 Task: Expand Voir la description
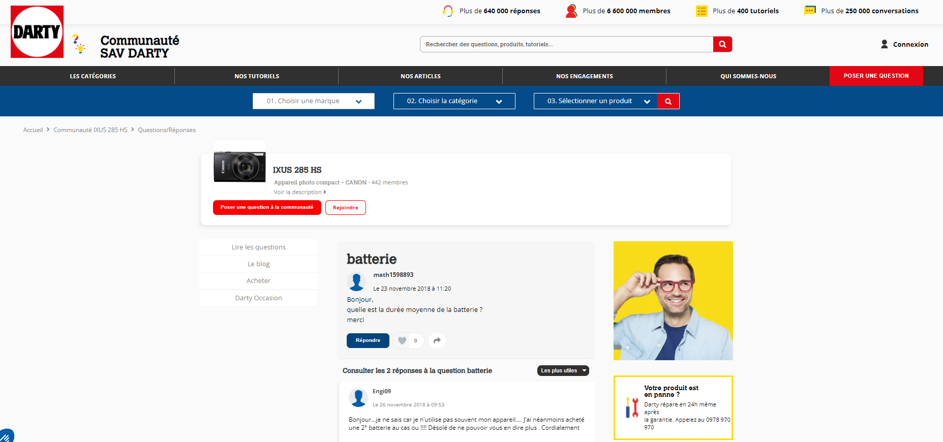[300, 192]
